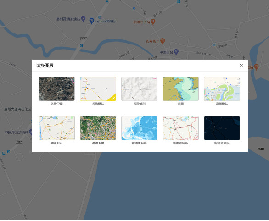Switch to the 高德卫星 satellite thumbnail

[x=98, y=128]
